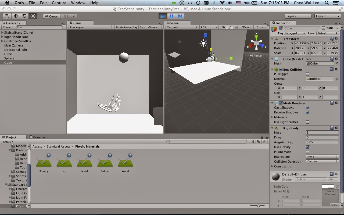Click the Main Color swatch
Screen dimensions: 344x215
[x=328, y=187]
